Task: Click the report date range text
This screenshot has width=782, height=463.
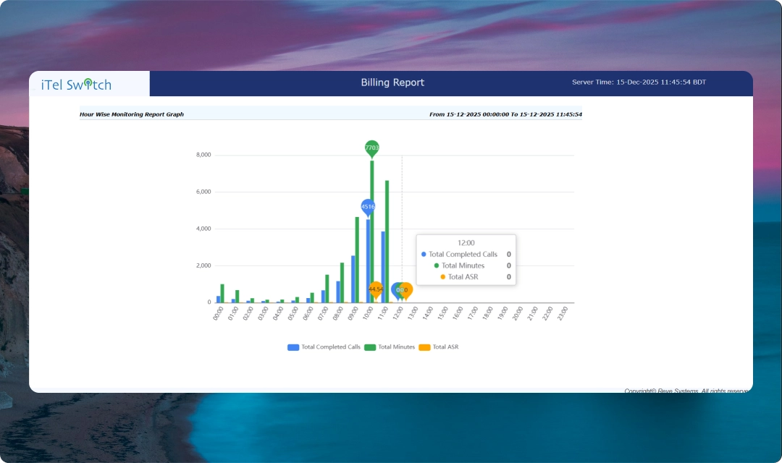Action: click(505, 114)
